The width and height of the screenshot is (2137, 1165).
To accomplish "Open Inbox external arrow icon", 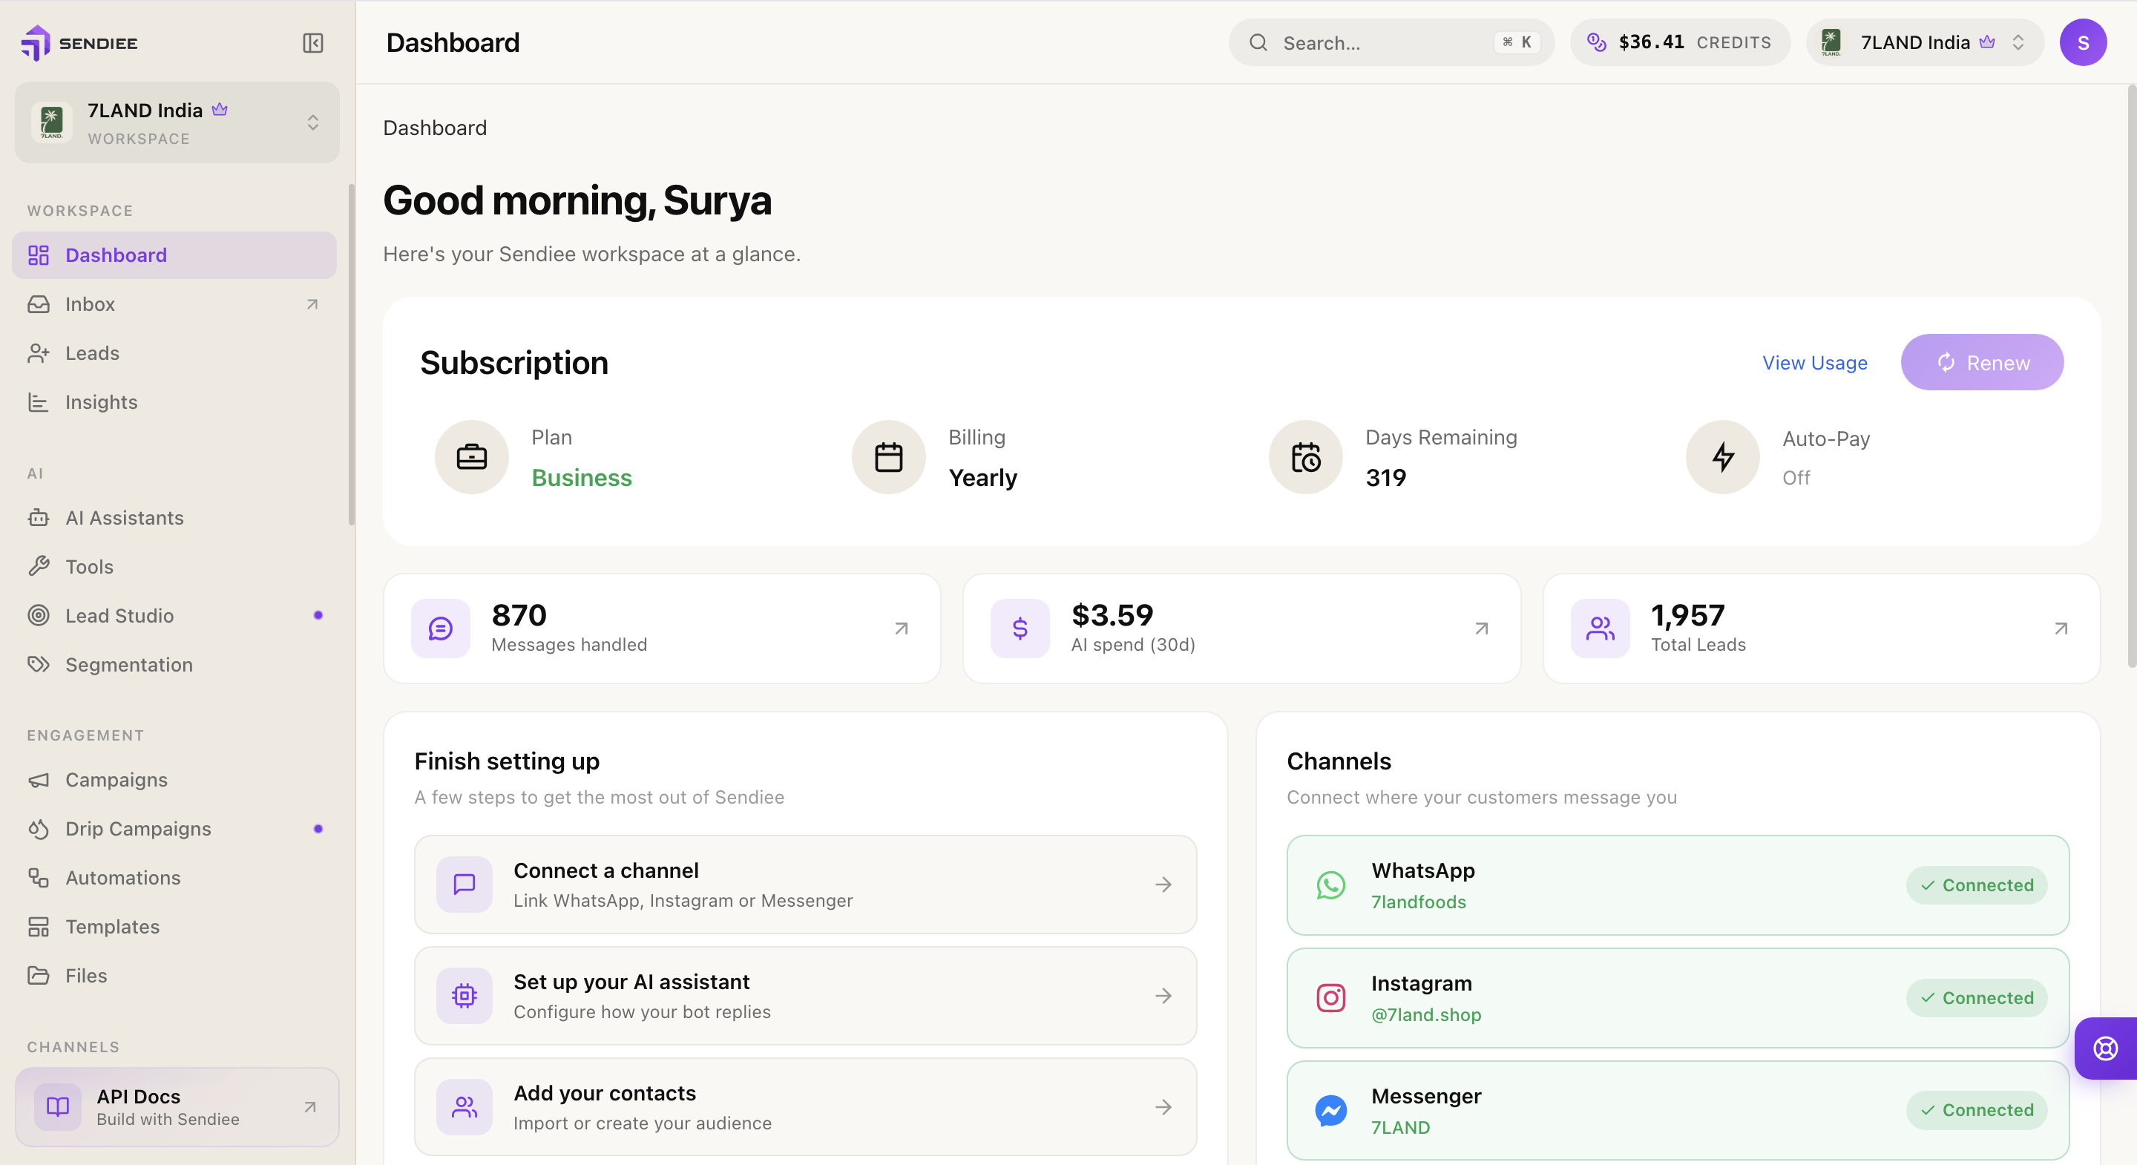I will (312, 304).
